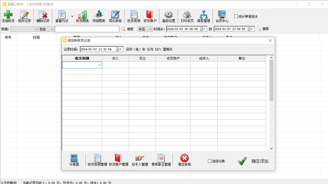Click 导出表格 export toolbar icon
Screen dimensions: 328x184
pyautogui.click(x=115, y=17)
